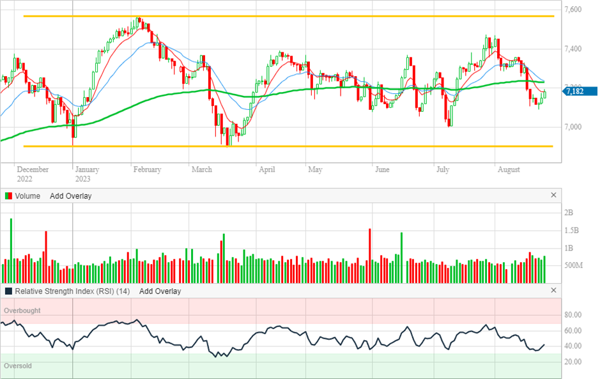Click the August label on time axis
Screen dimensions: 600x379
tap(509, 169)
